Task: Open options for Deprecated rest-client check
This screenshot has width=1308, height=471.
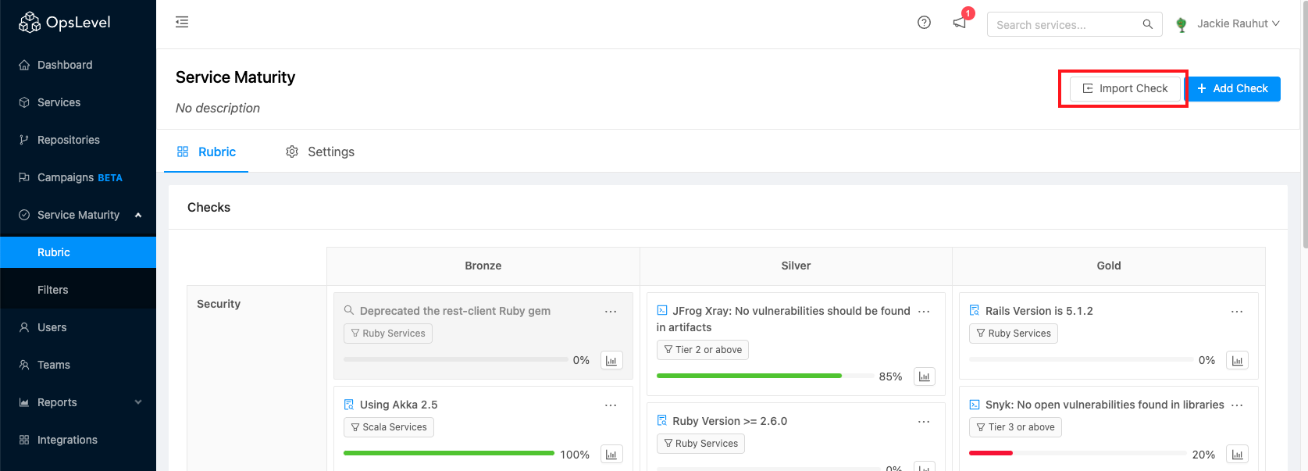Action: tap(611, 312)
